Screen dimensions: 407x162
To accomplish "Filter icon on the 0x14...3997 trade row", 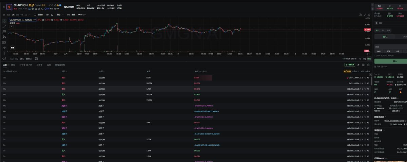I will coord(366,78).
